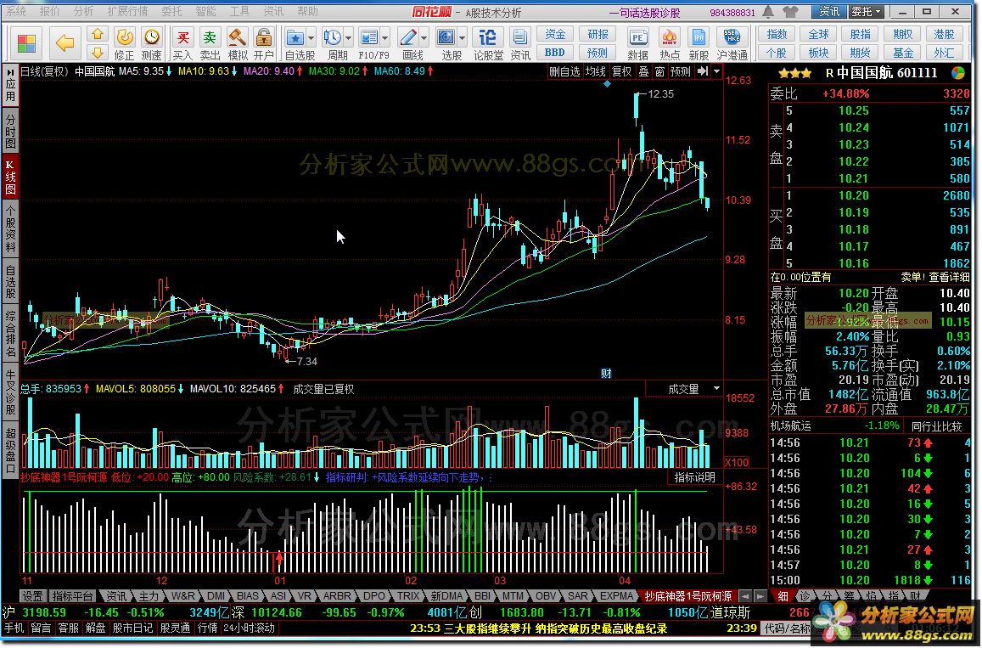Open the F10/F9 dropdown arrow
The height and width of the screenshot is (648, 982).
pos(385,38)
